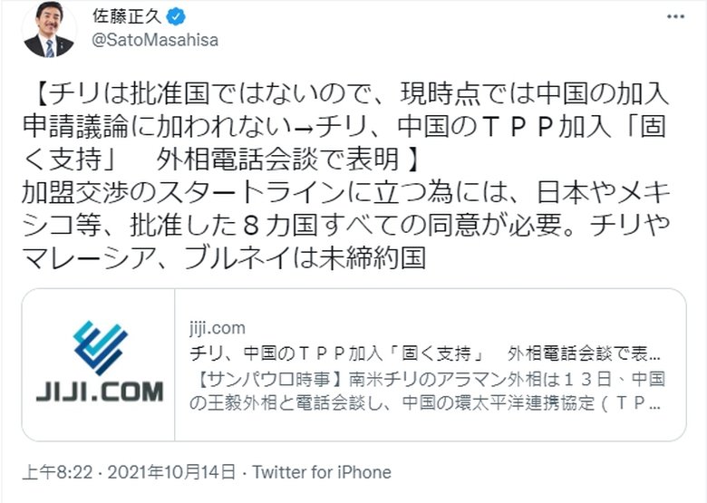The image size is (707, 503).
Task: Open the card headline starting チリ、中国のＴＰＰ加入
Action: [x=426, y=352]
